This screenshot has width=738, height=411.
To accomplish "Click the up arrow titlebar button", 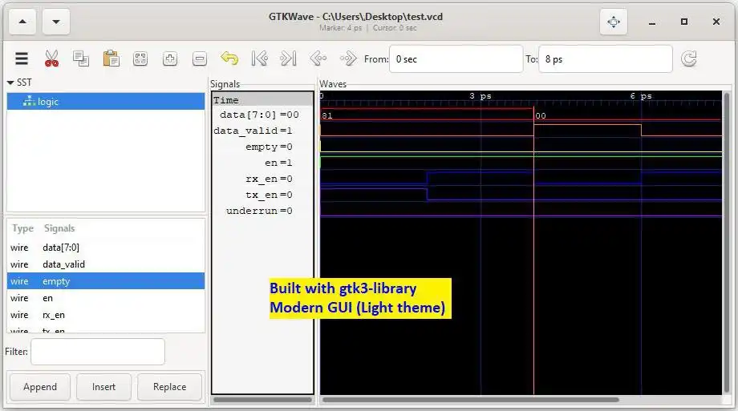I will pos(22,22).
